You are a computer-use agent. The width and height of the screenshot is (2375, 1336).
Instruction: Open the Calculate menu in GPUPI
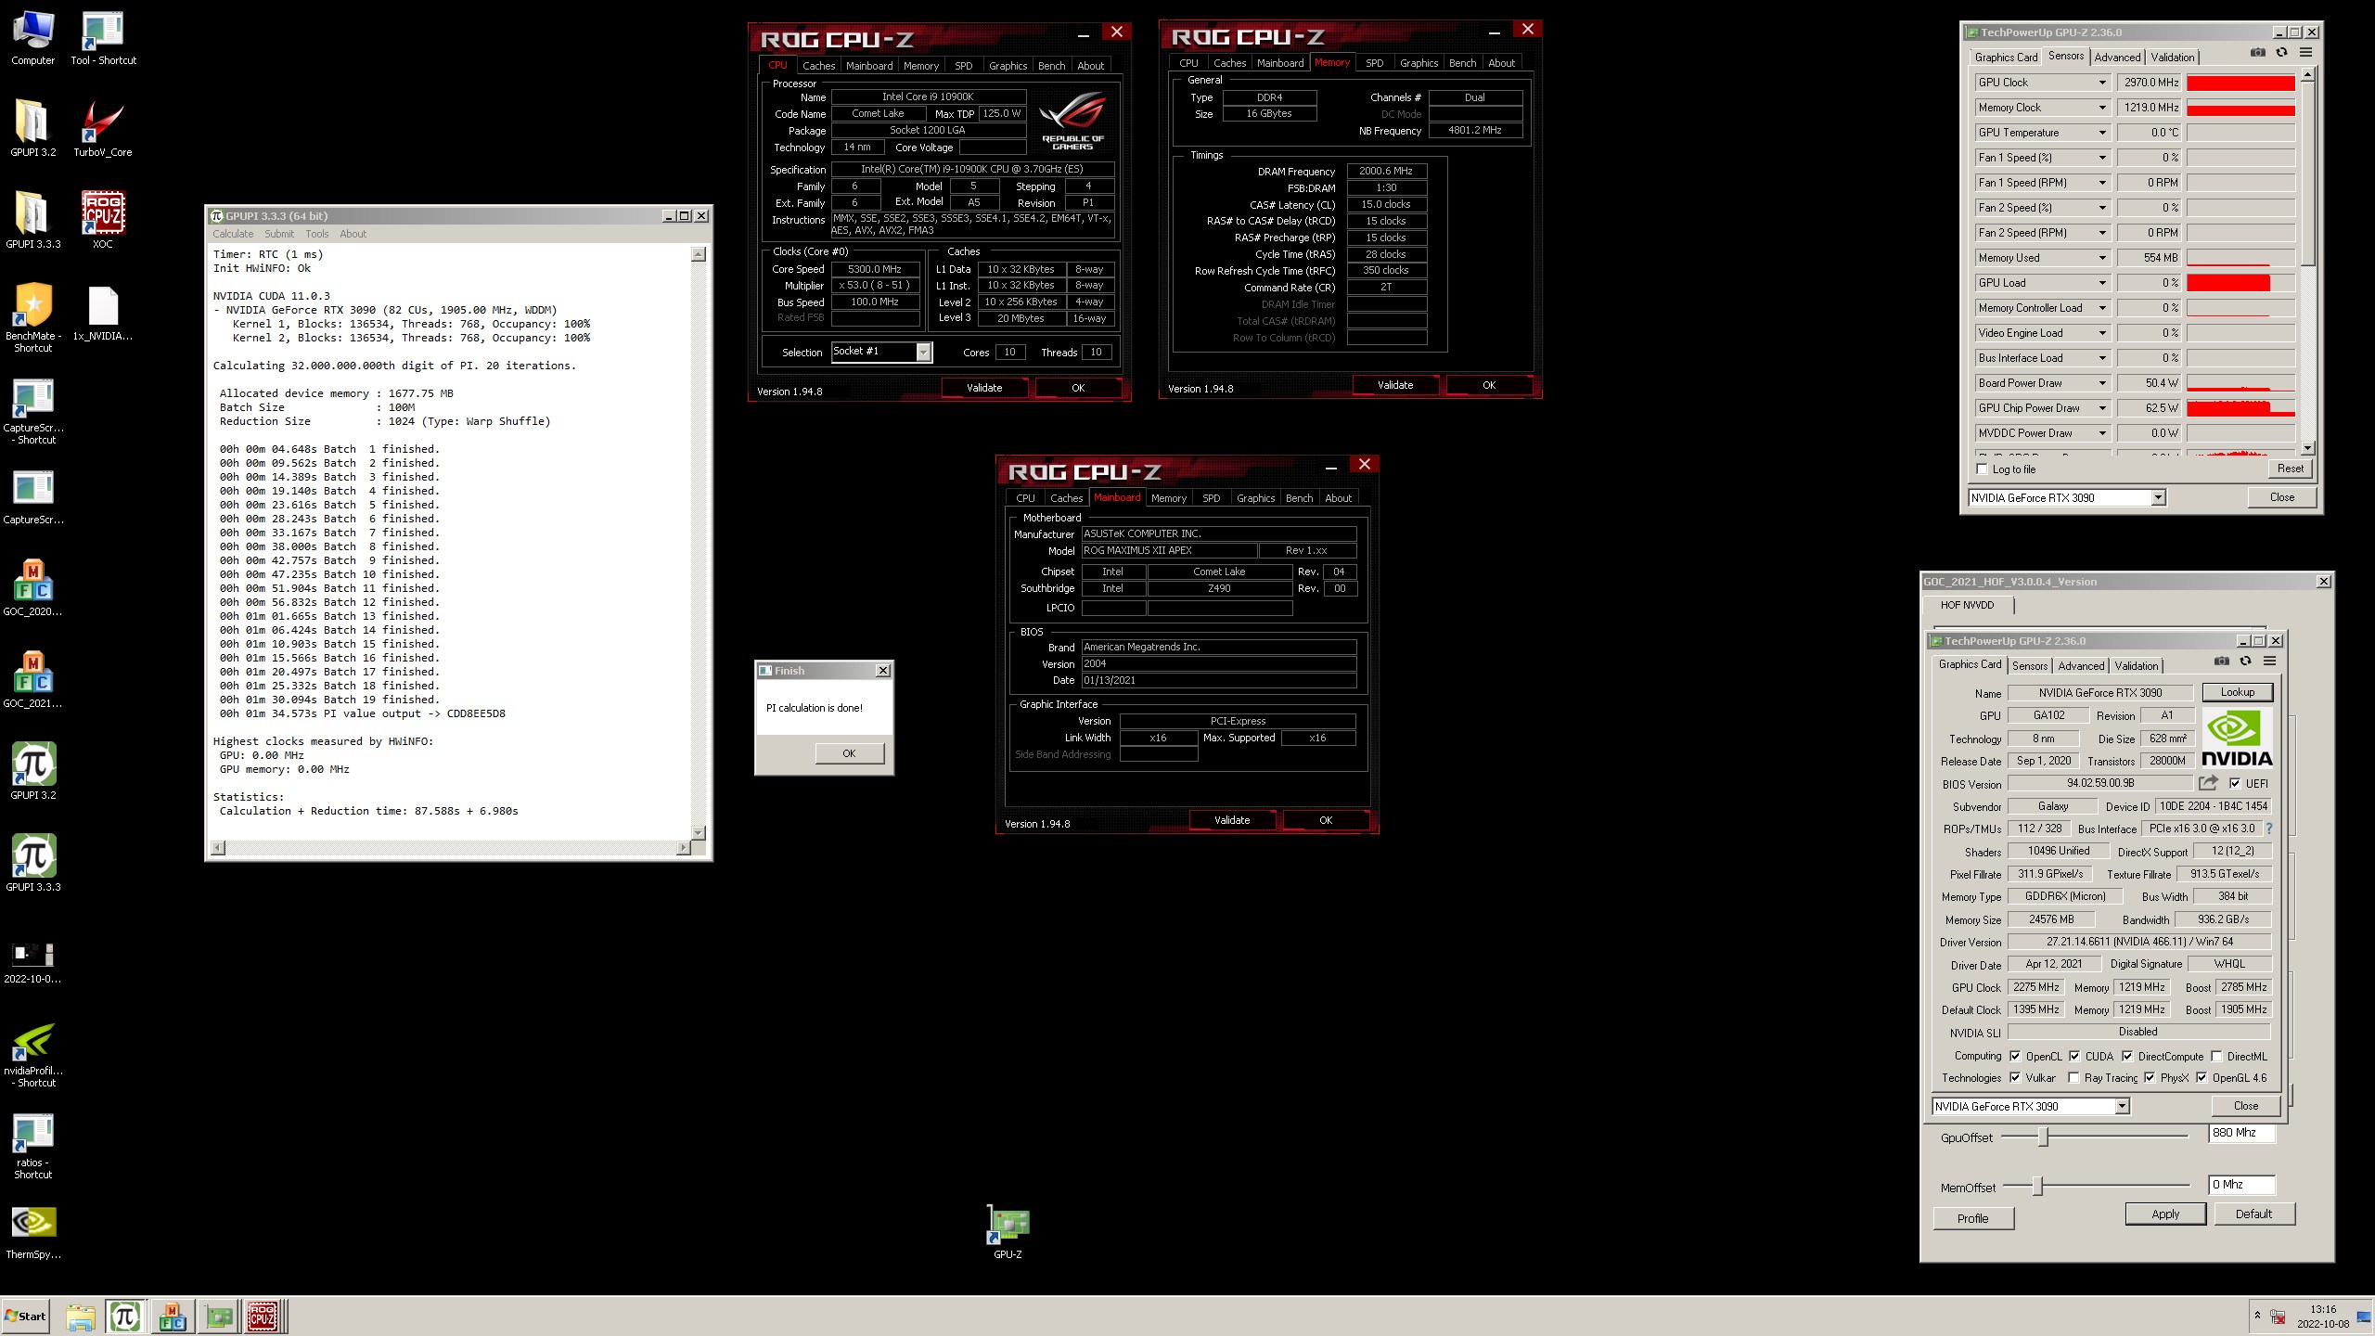click(233, 234)
